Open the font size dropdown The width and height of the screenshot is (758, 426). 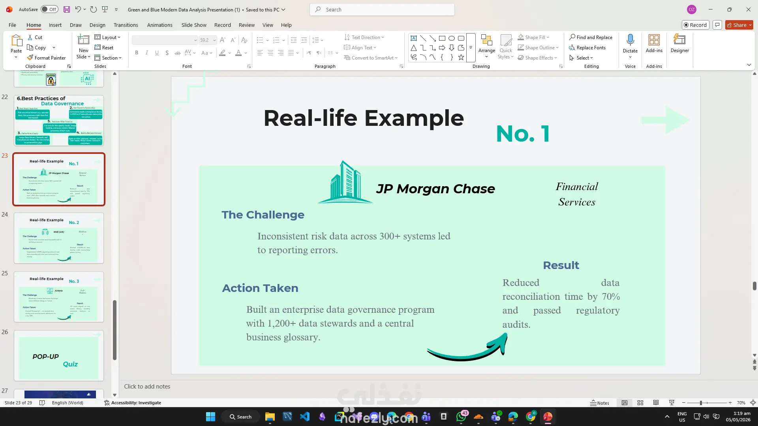click(214, 40)
